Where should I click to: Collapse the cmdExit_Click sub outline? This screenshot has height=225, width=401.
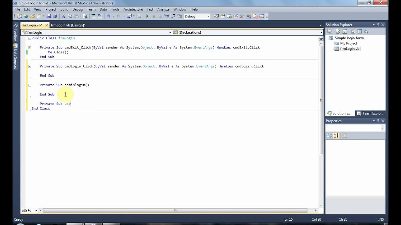click(29, 47)
